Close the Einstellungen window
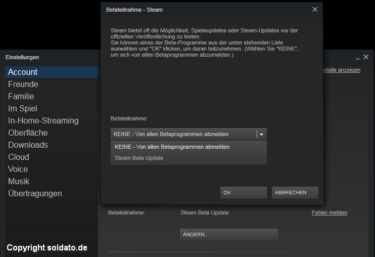Image resolution: width=375 pixels, height=257 pixels. (366, 57)
